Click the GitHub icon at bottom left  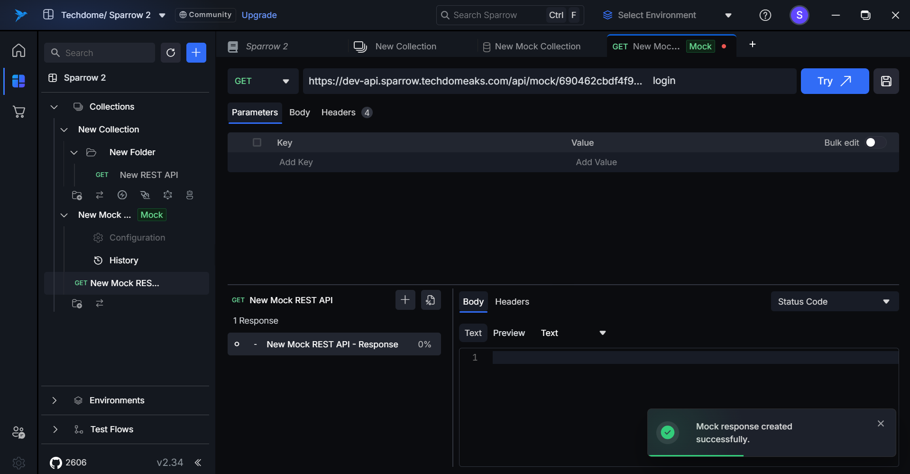click(x=56, y=463)
